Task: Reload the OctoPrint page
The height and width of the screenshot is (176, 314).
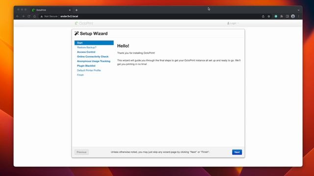Action: 29,16
